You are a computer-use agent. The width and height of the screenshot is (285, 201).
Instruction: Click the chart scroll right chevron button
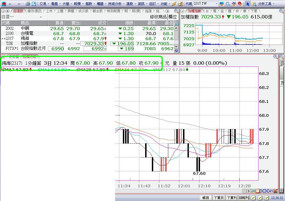click(249, 191)
